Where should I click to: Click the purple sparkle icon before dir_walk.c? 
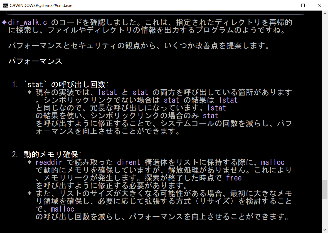(4, 22)
